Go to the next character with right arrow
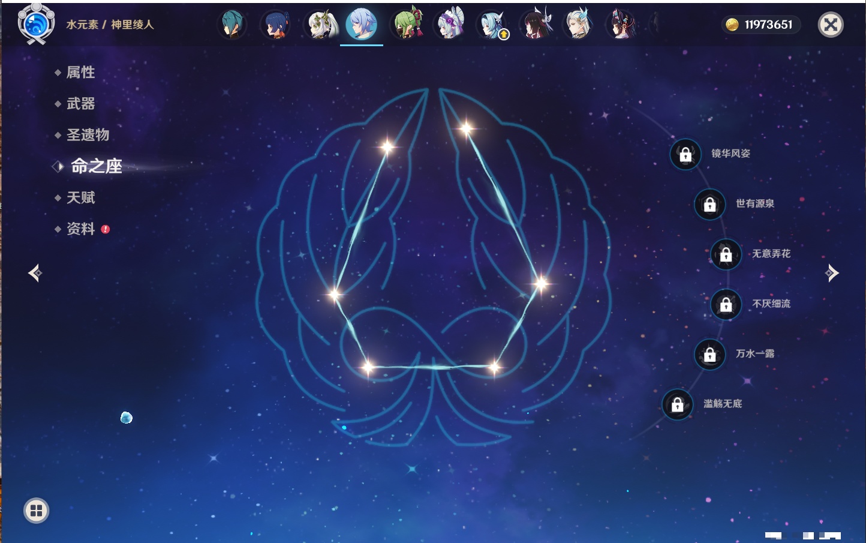866x543 pixels. [x=832, y=273]
